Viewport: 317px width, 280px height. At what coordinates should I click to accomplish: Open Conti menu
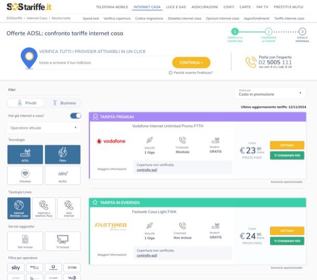coord(229,7)
